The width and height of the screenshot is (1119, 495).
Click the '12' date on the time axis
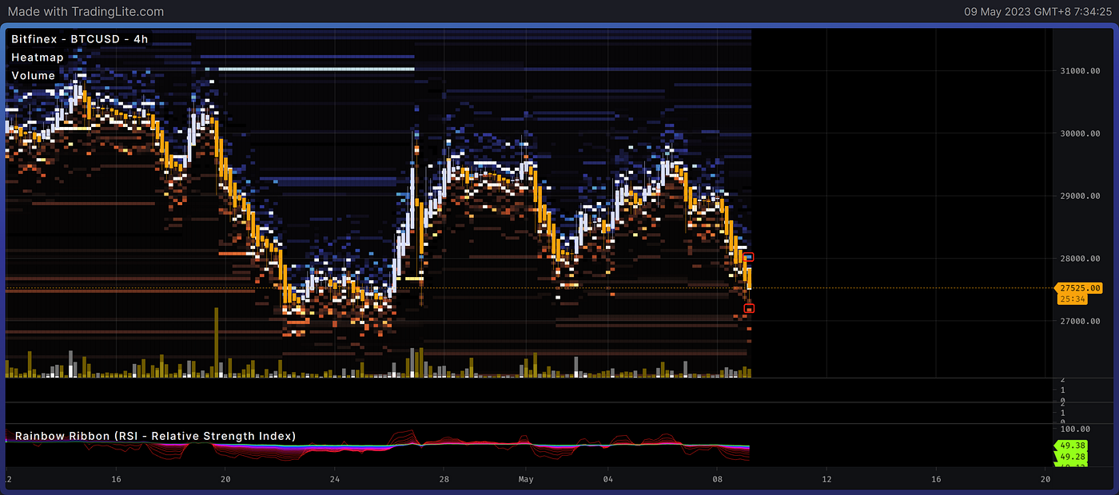(x=826, y=480)
